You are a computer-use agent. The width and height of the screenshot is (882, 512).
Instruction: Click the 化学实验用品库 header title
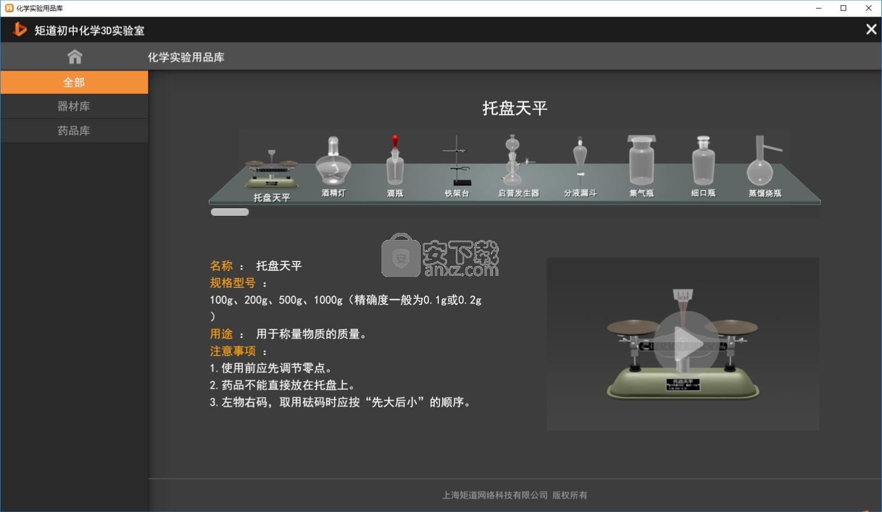[186, 57]
